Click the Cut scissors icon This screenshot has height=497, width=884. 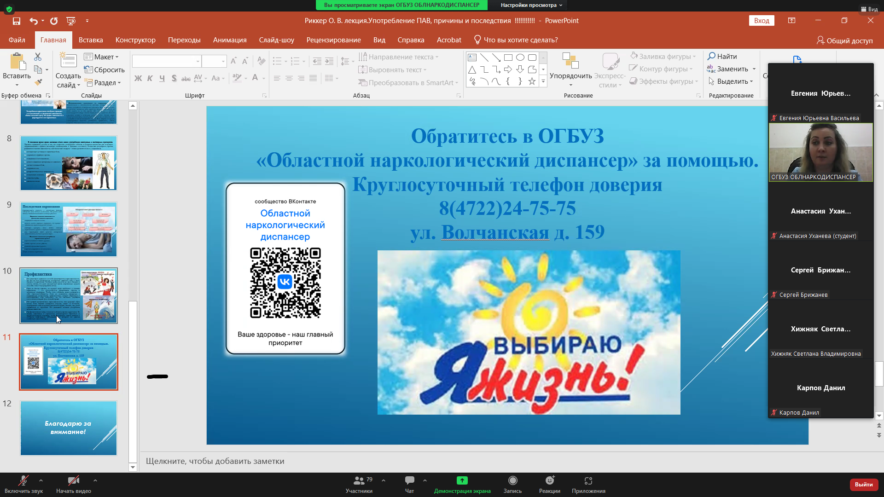click(38, 57)
